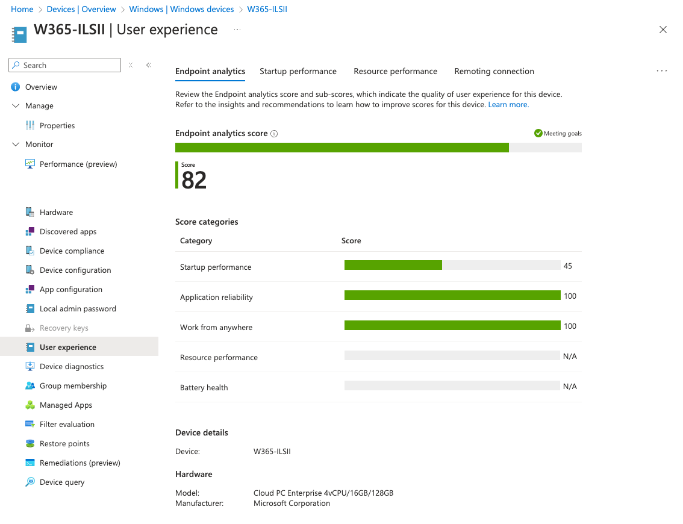
Task: Click the Application reliability row label
Action: 216,297
